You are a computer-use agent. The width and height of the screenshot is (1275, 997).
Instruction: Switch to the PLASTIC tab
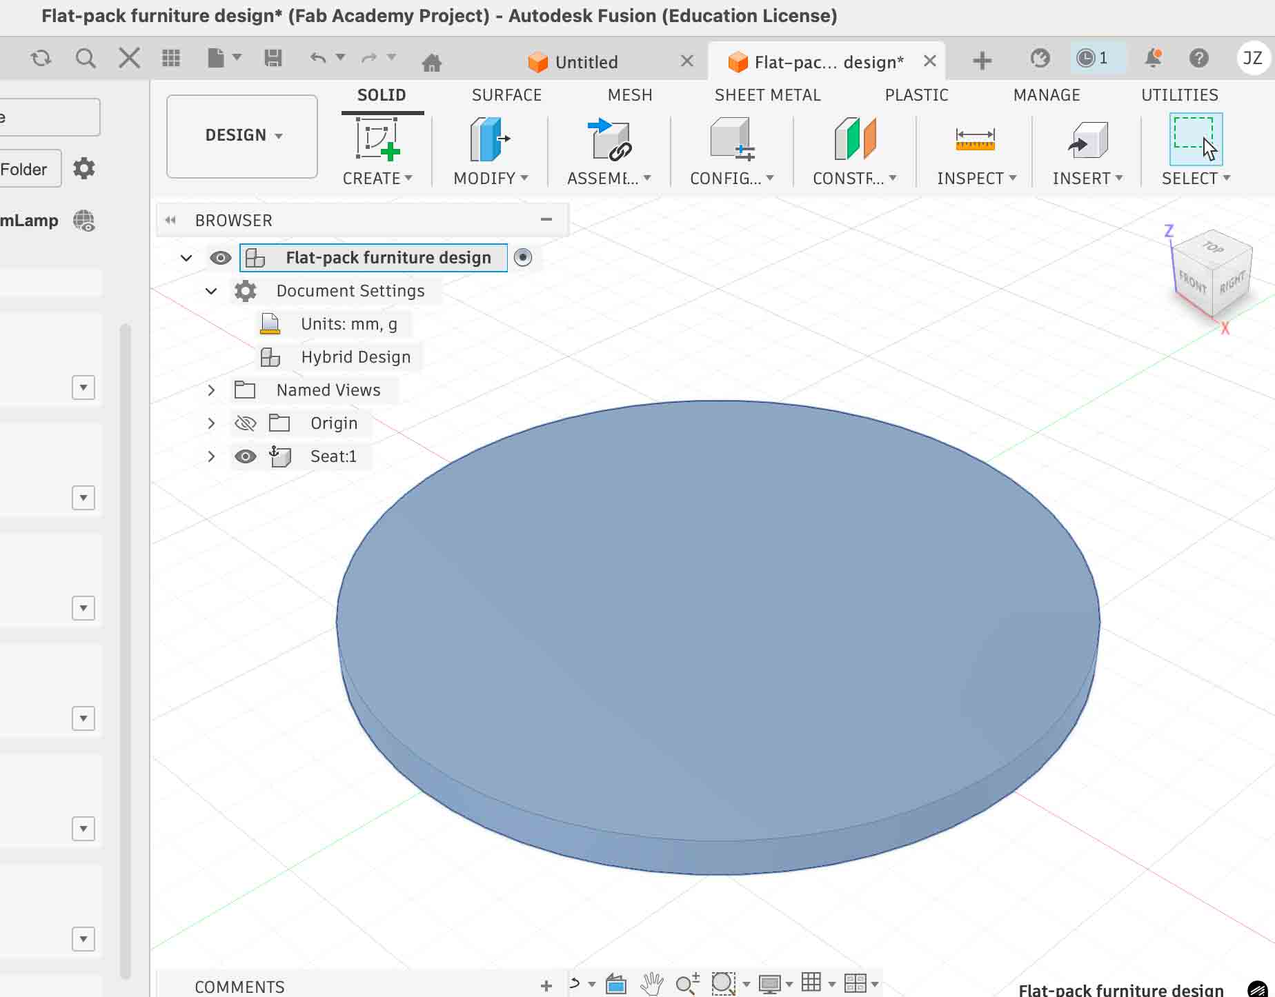(916, 95)
